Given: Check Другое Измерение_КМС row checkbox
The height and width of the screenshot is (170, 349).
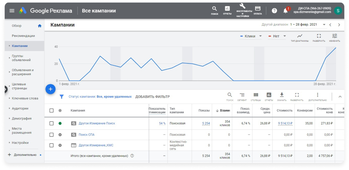Looking at the screenshot, I should [x=51, y=145].
